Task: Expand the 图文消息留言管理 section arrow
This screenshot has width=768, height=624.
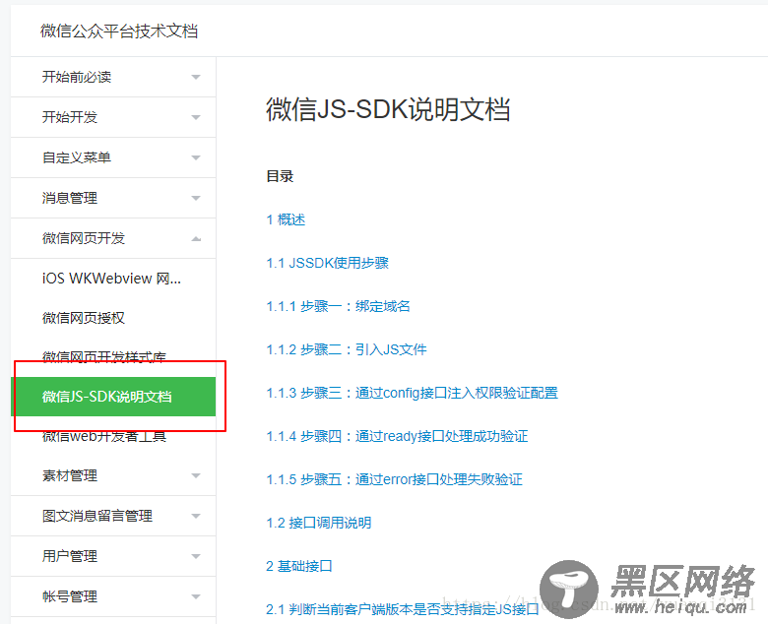Action: [196, 516]
